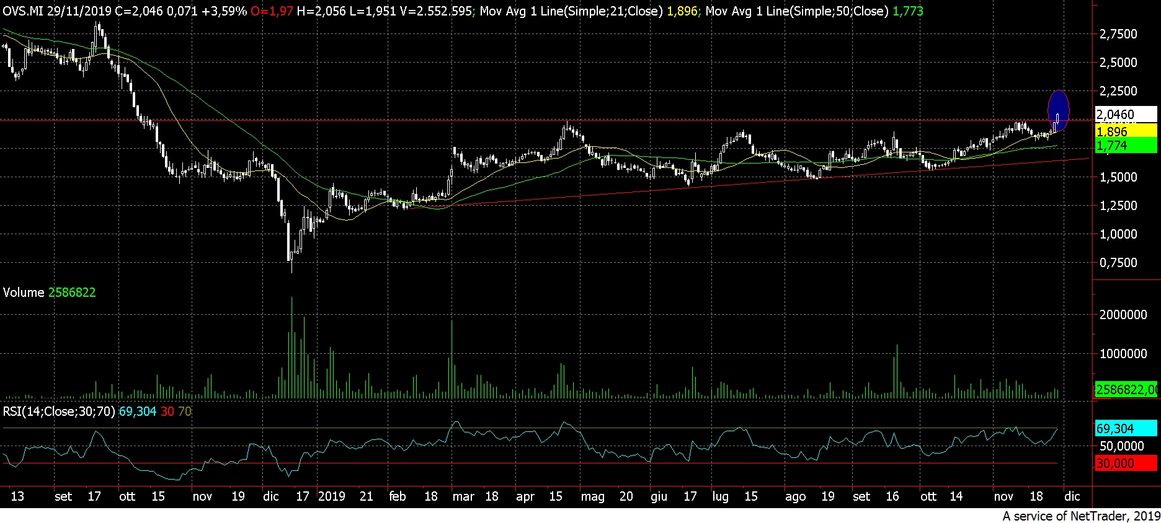Click the +3,59% daily change value

(x=224, y=11)
